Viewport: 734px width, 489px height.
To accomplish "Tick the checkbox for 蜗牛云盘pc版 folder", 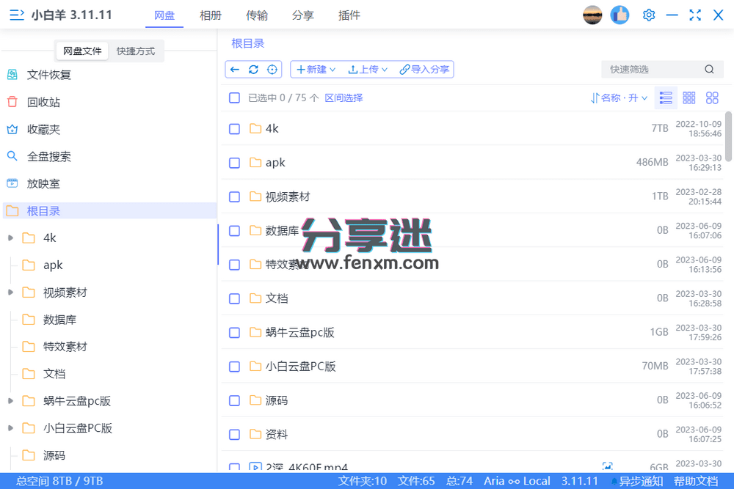I will 234,331.
